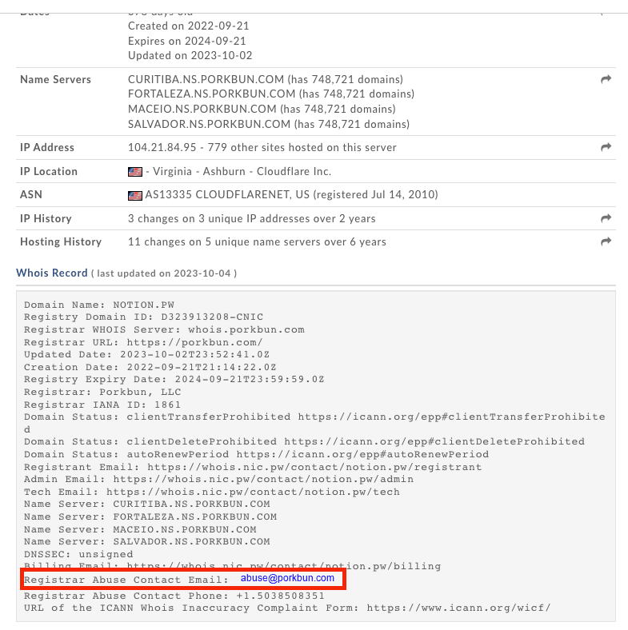Click 'Updated on 2023-10-02' date text

point(190,55)
